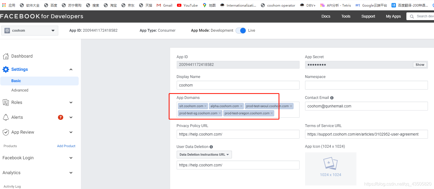Open the 苏宁易购 bookmark
Screen dimensions: 434x189
[x=72, y=5]
